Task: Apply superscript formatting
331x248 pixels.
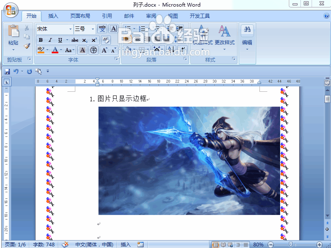Action: coord(95,40)
